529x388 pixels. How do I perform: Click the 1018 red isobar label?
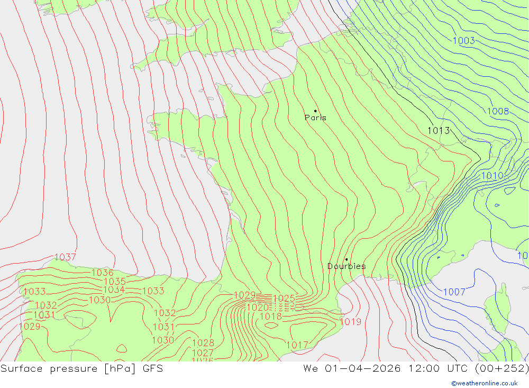click(270, 317)
